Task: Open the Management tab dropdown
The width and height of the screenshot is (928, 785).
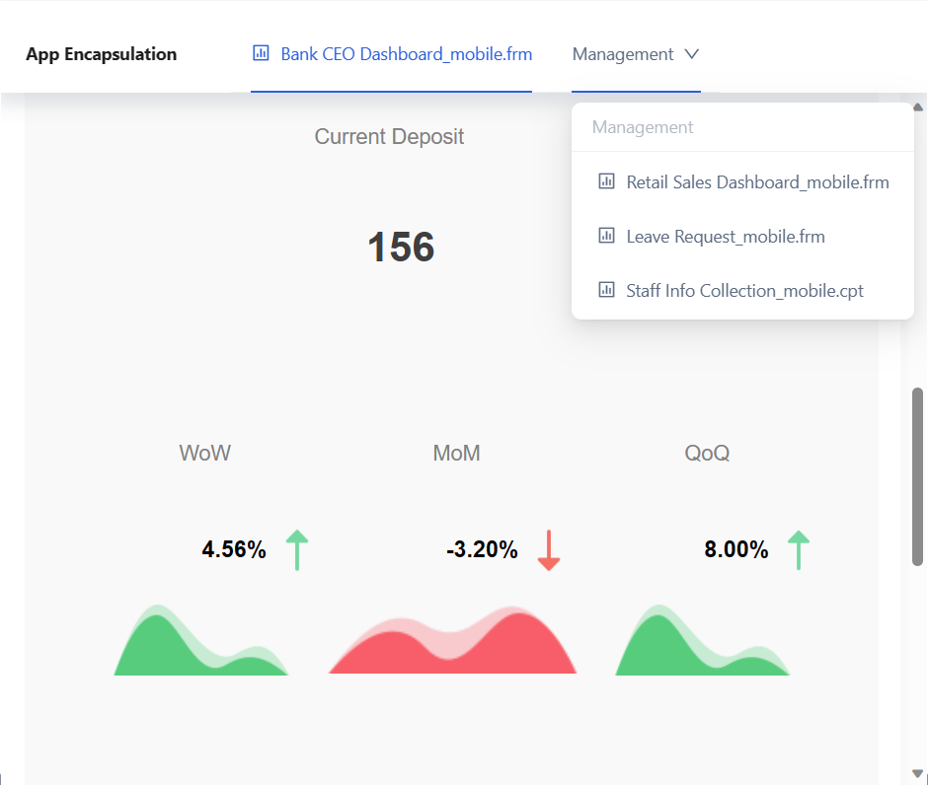Action: [x=636, y=54]
